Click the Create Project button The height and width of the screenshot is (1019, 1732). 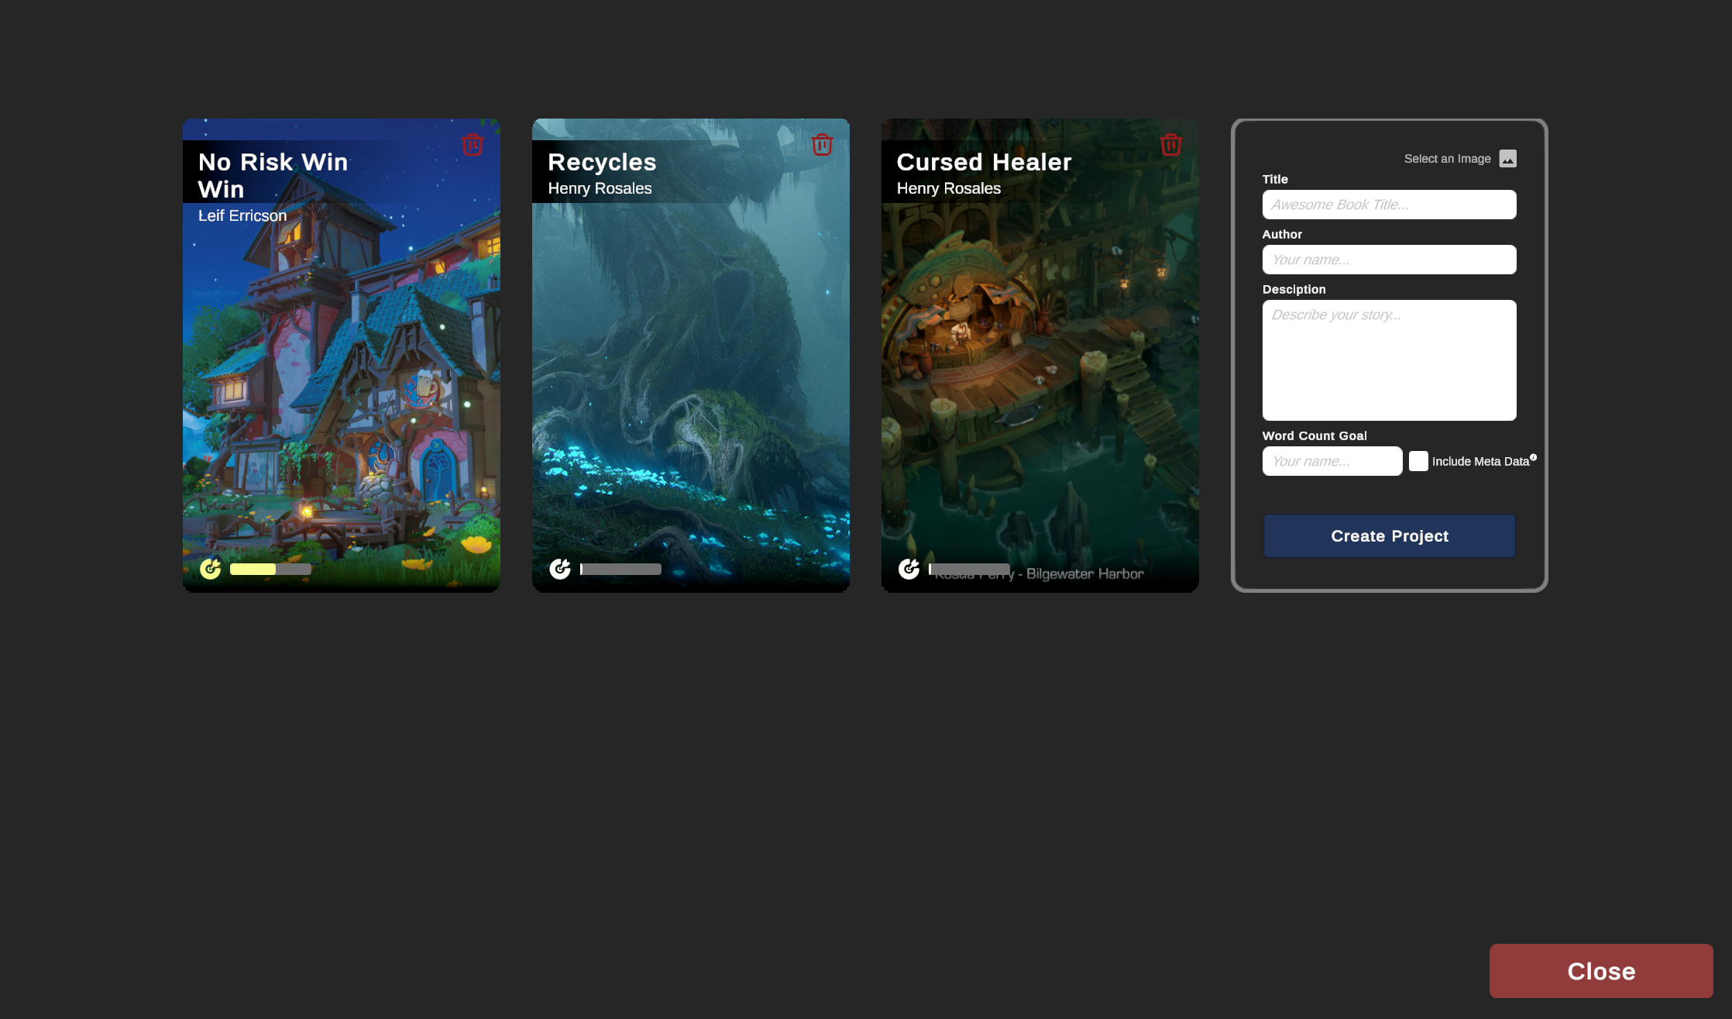pos(1390,536)
